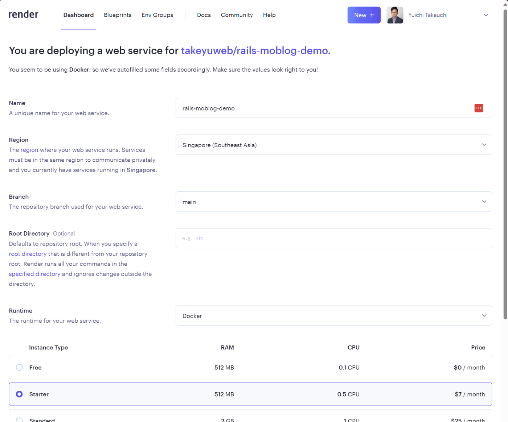The width and height of the screenshot is (508, 422).
Task: Open the Runtime dropdown showing Docker
Action: [x=333, y=315]
